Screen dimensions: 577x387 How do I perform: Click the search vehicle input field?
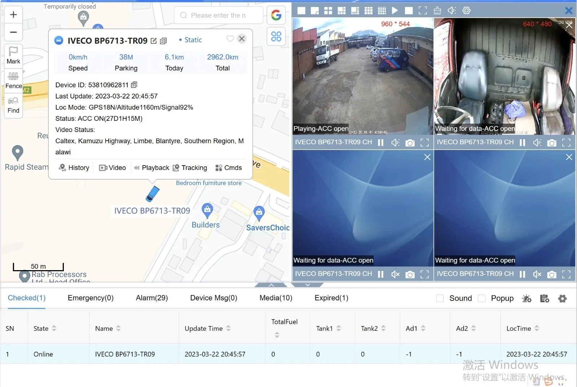point(219,15)
